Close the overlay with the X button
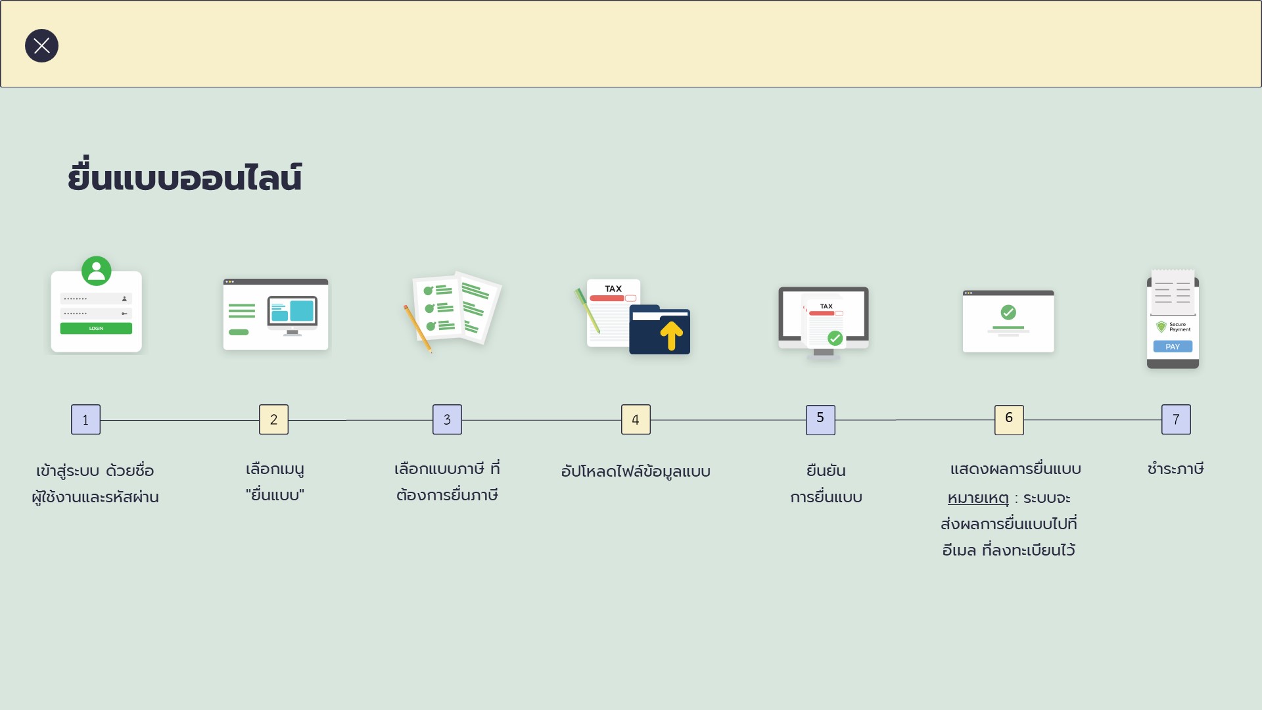 [x=41, y=45]
